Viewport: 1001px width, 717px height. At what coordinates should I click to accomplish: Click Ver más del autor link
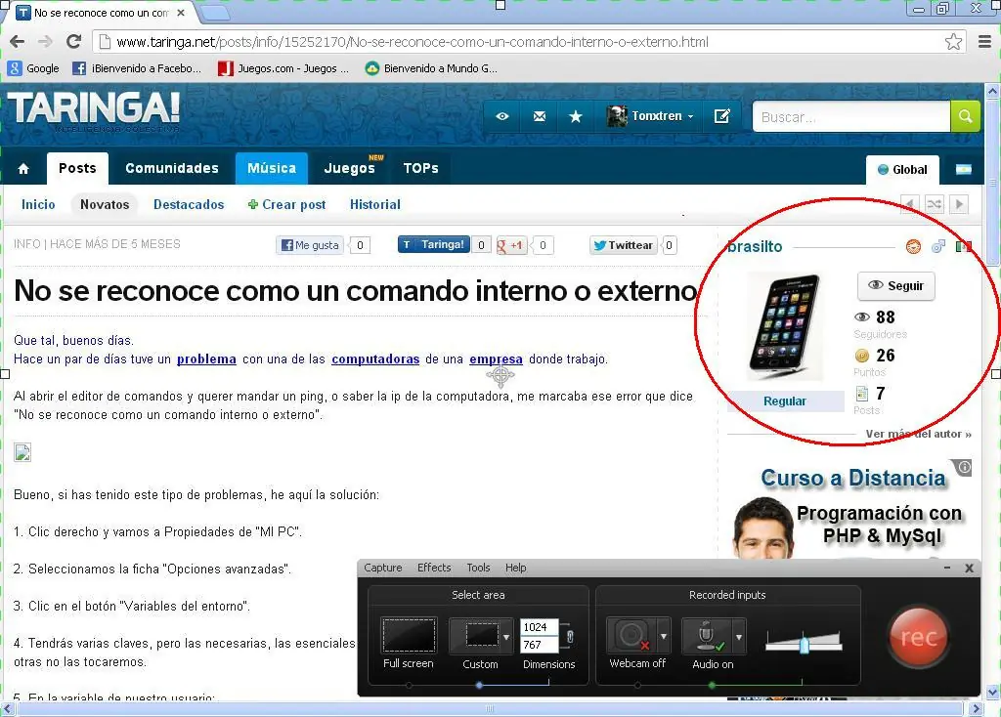pos(918,434)
